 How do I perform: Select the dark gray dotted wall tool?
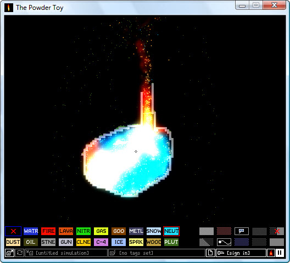(x=259, y=242)
